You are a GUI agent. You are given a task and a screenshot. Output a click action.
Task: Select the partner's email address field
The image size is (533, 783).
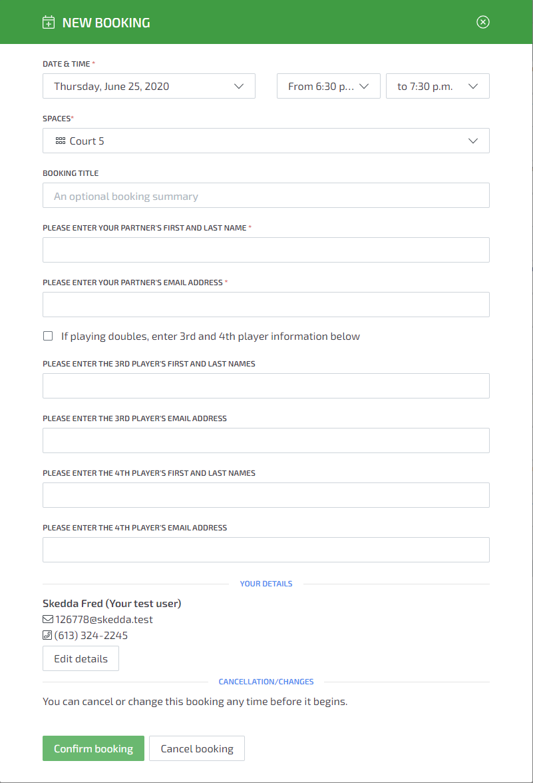coord(266,305)
